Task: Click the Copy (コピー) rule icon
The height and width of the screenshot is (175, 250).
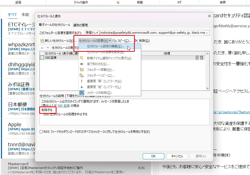Action: (x=114, y=41)
